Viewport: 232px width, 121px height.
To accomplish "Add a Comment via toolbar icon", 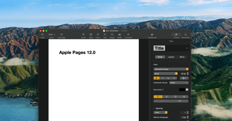I will click(128, 35).
